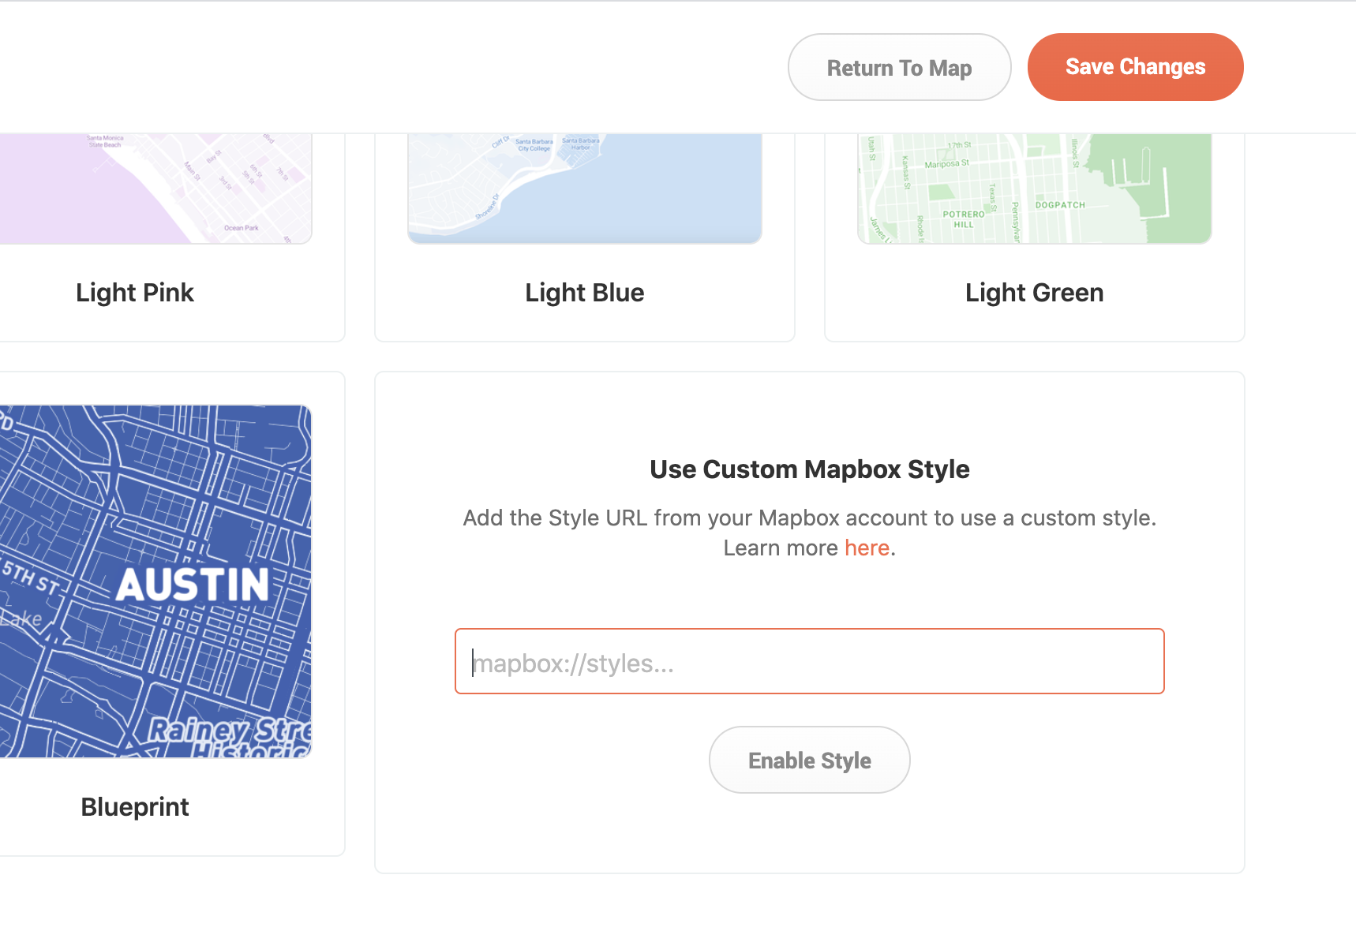Image resolution: width=1356 pixels, height=942 pixels.
Task: Click the Return To Map button
Action: (899, 68)
